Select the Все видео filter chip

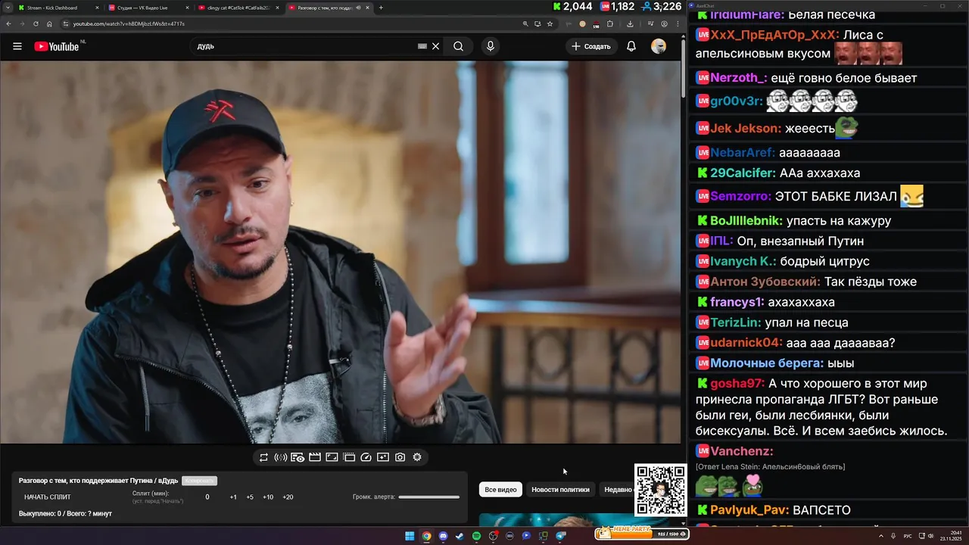(x=500, y=490)
